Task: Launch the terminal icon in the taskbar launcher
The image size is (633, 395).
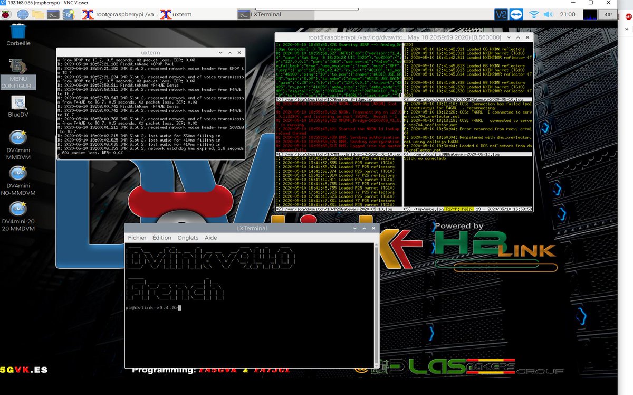Action: (53, 14)
